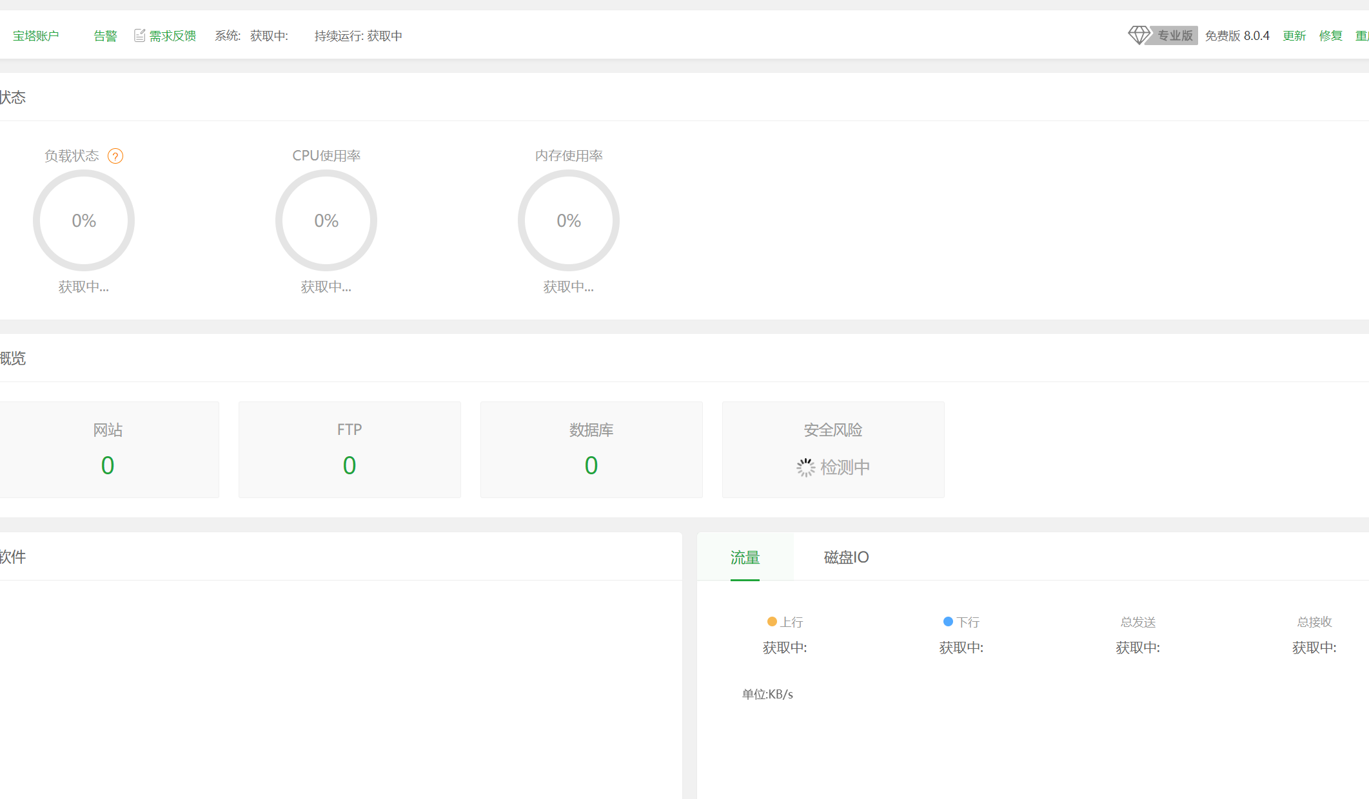The width and height of the screenshot is (1369, 799).
Task: Click the 系统: 获取中 text
Action: [251, 36]
